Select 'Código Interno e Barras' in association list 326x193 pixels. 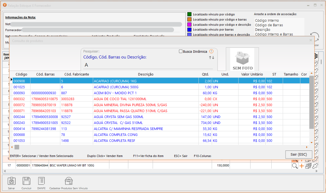(x=274, y=34)
